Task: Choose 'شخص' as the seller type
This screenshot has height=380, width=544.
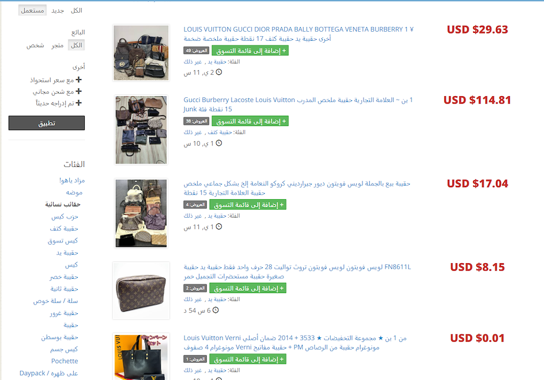Action: coord(35,45)
